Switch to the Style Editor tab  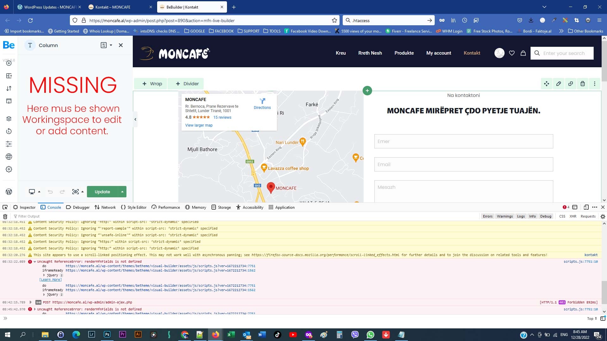(134, 207)
